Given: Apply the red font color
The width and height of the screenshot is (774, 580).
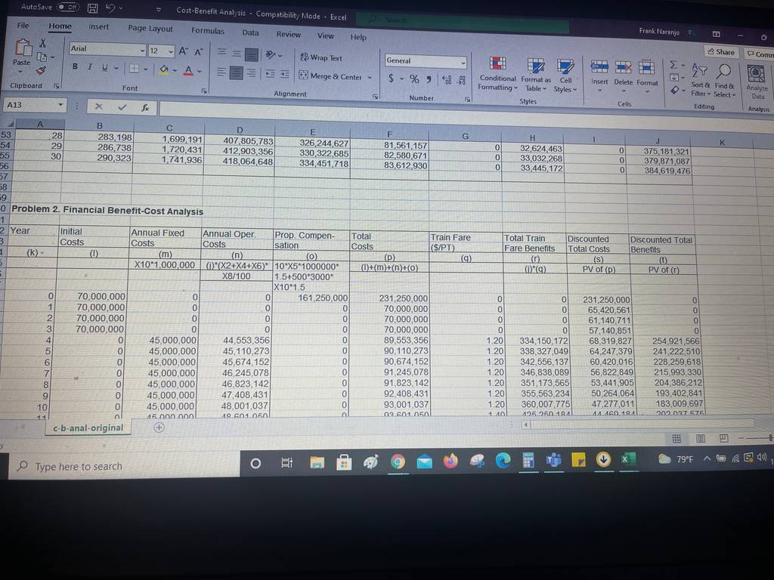Looking at the screenshot, I should click(188, 71).
